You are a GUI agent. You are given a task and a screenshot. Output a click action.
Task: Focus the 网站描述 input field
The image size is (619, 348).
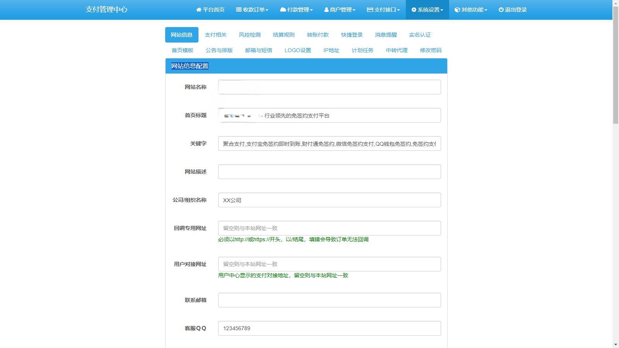point(330,172)
